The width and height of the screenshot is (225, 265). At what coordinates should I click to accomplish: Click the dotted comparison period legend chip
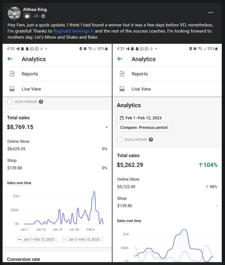point(81,240)
